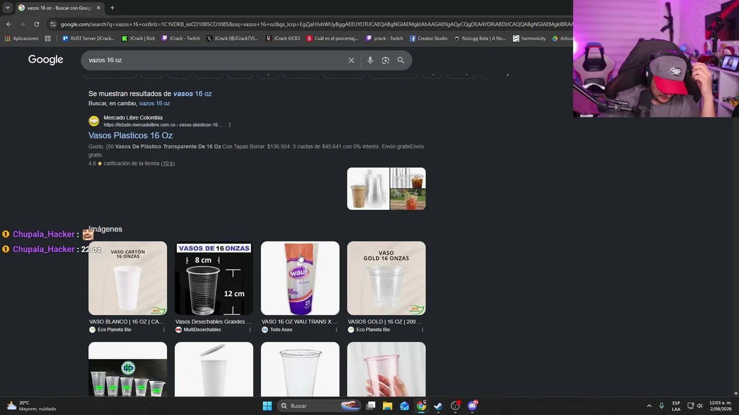
Task: Open the Creator Studio bookmark
Action: click(x=428, y=39)
